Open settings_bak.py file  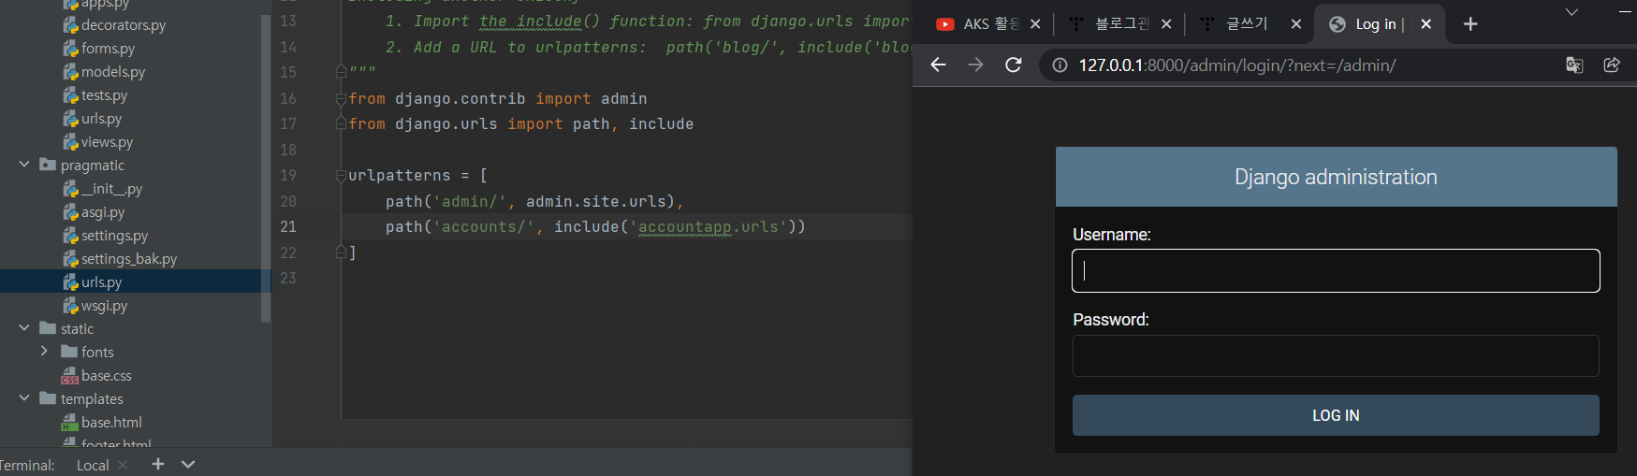click(128, 259)
